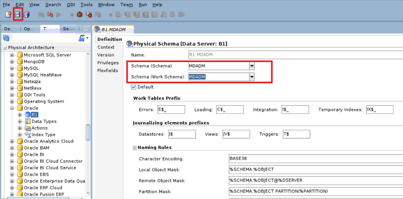The width and height of the screenshot is (403, 199).
Task: Click the Partition Mask field
Action: click(x=316, y=191)
